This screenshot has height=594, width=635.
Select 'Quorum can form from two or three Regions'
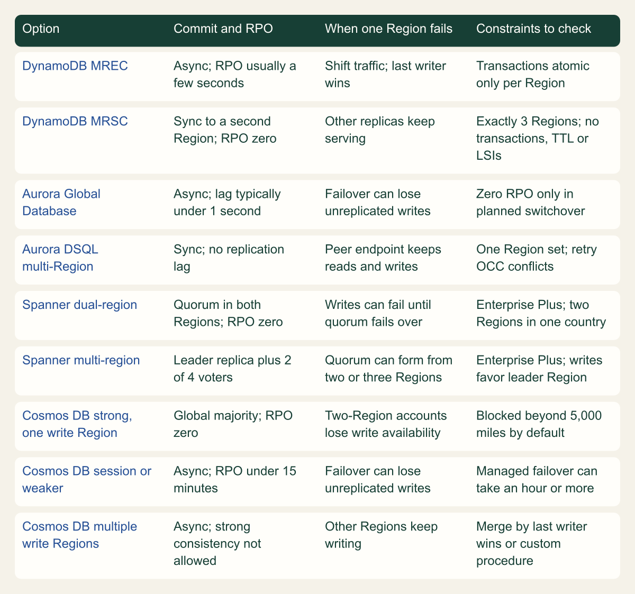coord(389,369)
